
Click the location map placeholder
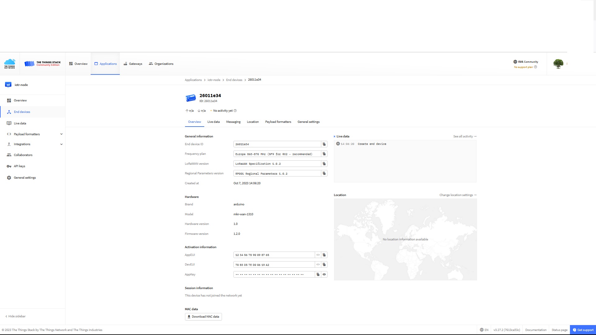point(405,239)
